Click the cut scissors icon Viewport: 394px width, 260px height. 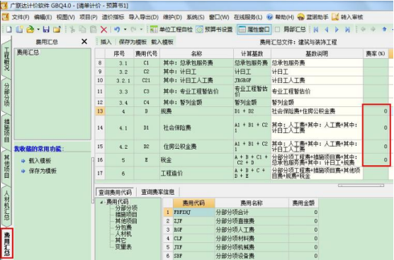click(x=72, y=29)
